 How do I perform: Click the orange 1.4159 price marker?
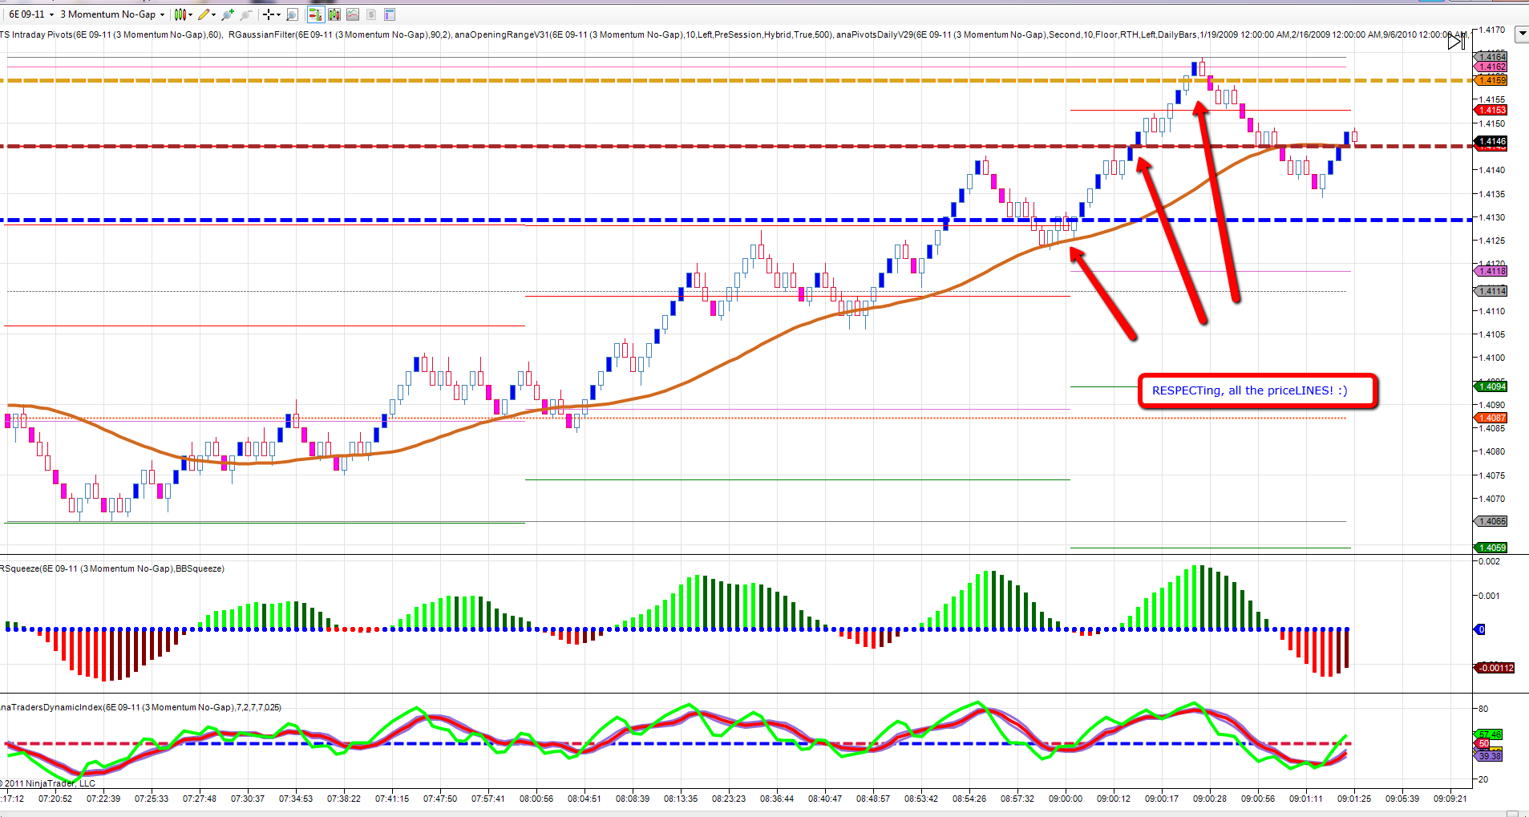pyautogui.click(x=1491, y=80)
